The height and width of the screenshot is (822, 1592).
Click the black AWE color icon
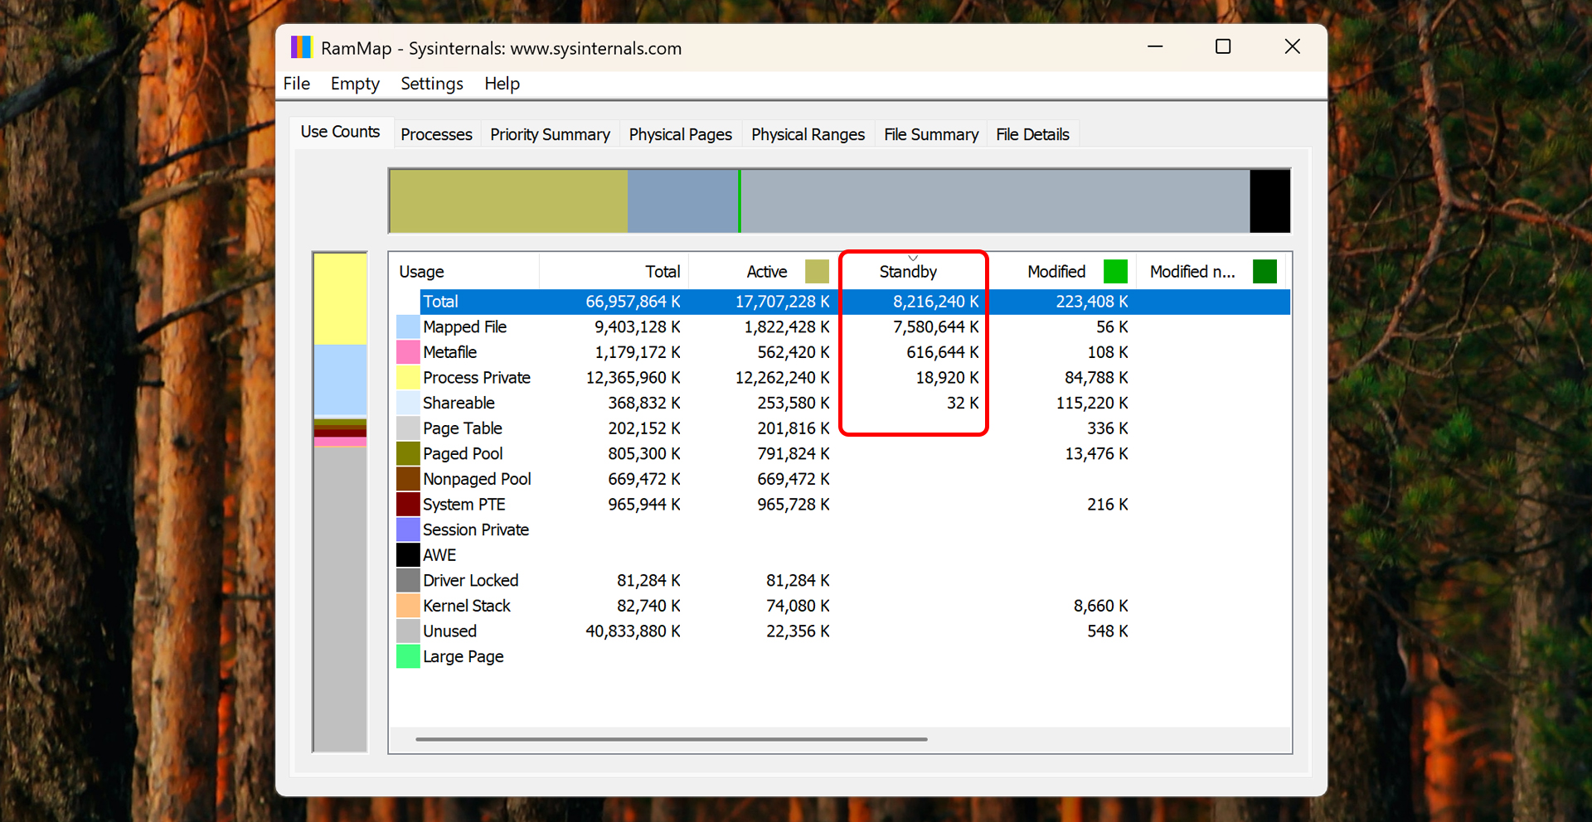[x=408, y=555]
